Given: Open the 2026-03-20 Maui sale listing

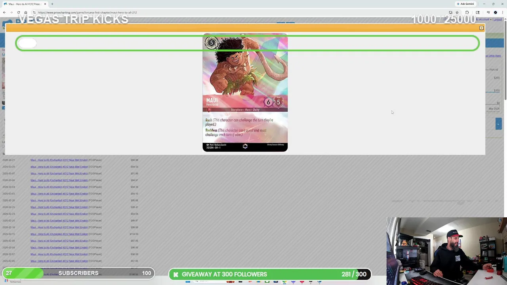Looking at the screenshot, I should [x=59, y=167].
